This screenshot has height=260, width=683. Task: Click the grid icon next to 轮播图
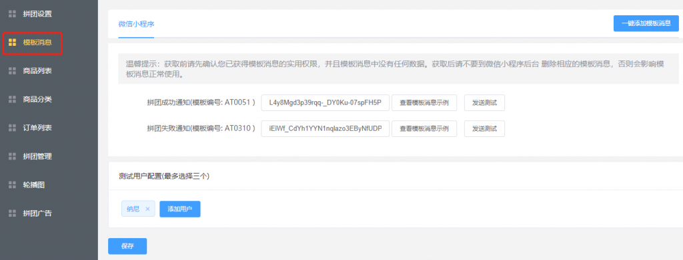click(x=12, y=185)
